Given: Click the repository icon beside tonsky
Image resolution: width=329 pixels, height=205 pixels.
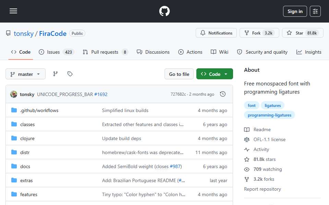Looking at the screenshot, I should [x=8, y=33].
